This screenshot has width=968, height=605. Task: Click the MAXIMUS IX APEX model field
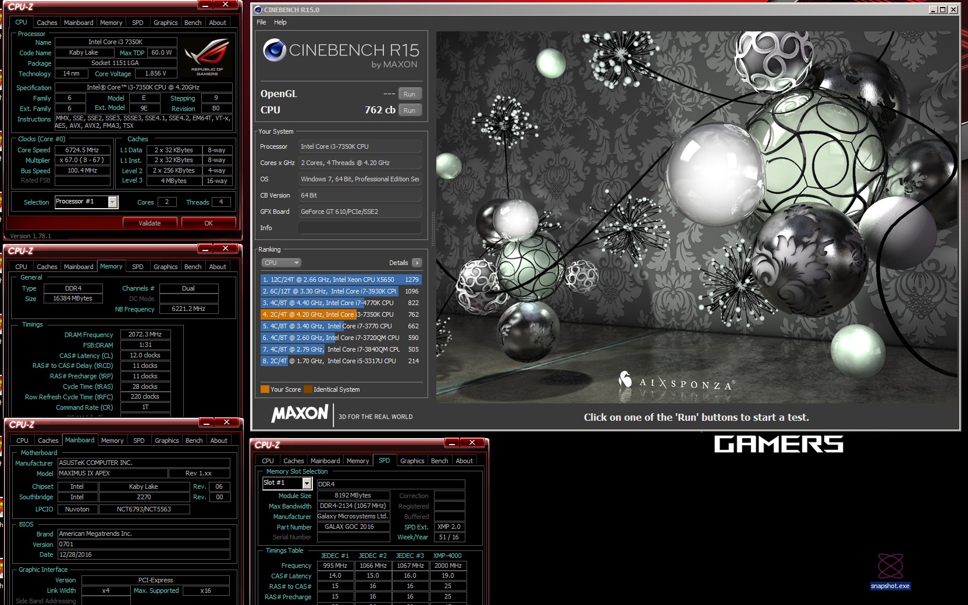coord(113,474)
